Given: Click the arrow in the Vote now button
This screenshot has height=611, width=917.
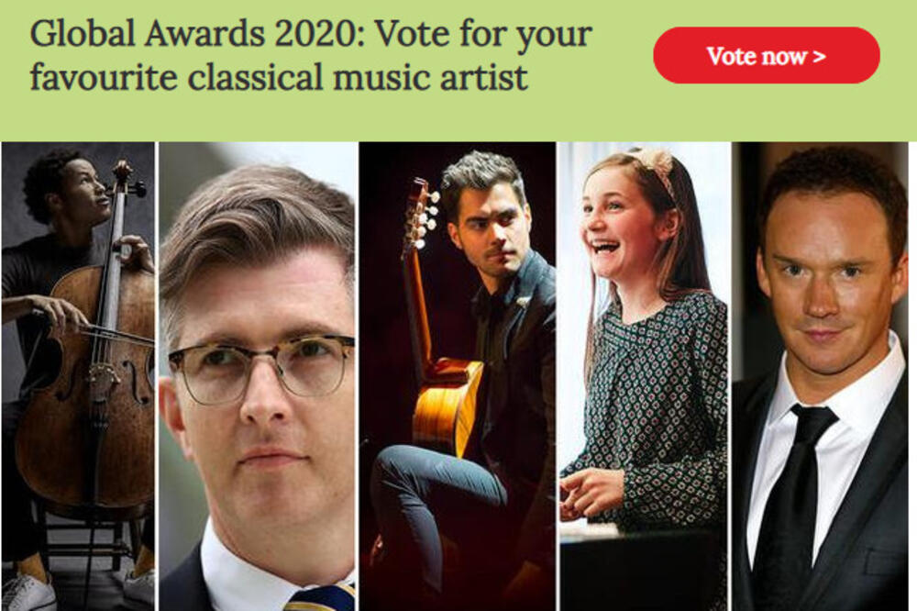Looking at the screenshot, I should (819, 56).
